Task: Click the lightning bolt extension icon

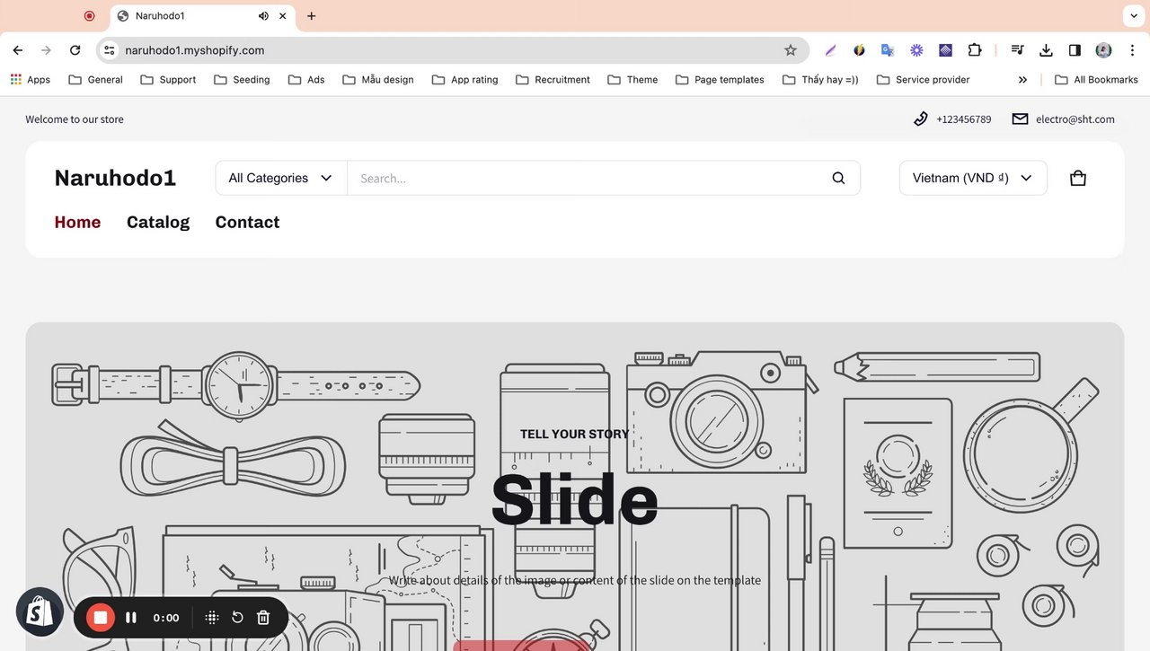Action: pos(859,50)
